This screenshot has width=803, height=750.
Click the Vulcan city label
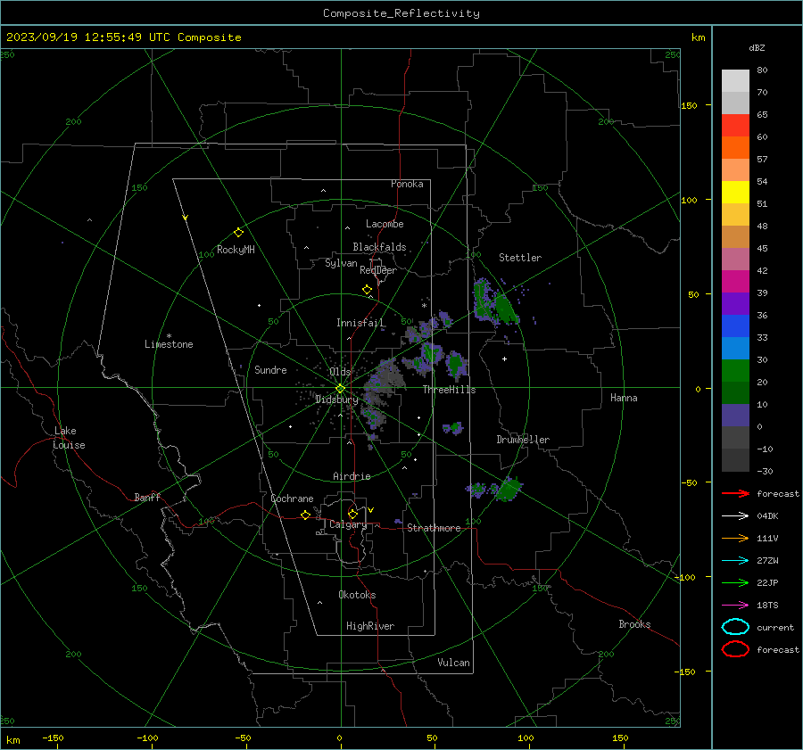tap(453, 663)
